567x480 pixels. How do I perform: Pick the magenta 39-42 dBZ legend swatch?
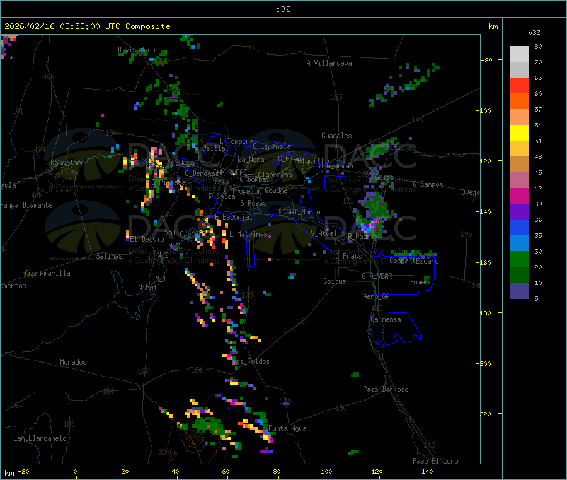click(519, 196)
